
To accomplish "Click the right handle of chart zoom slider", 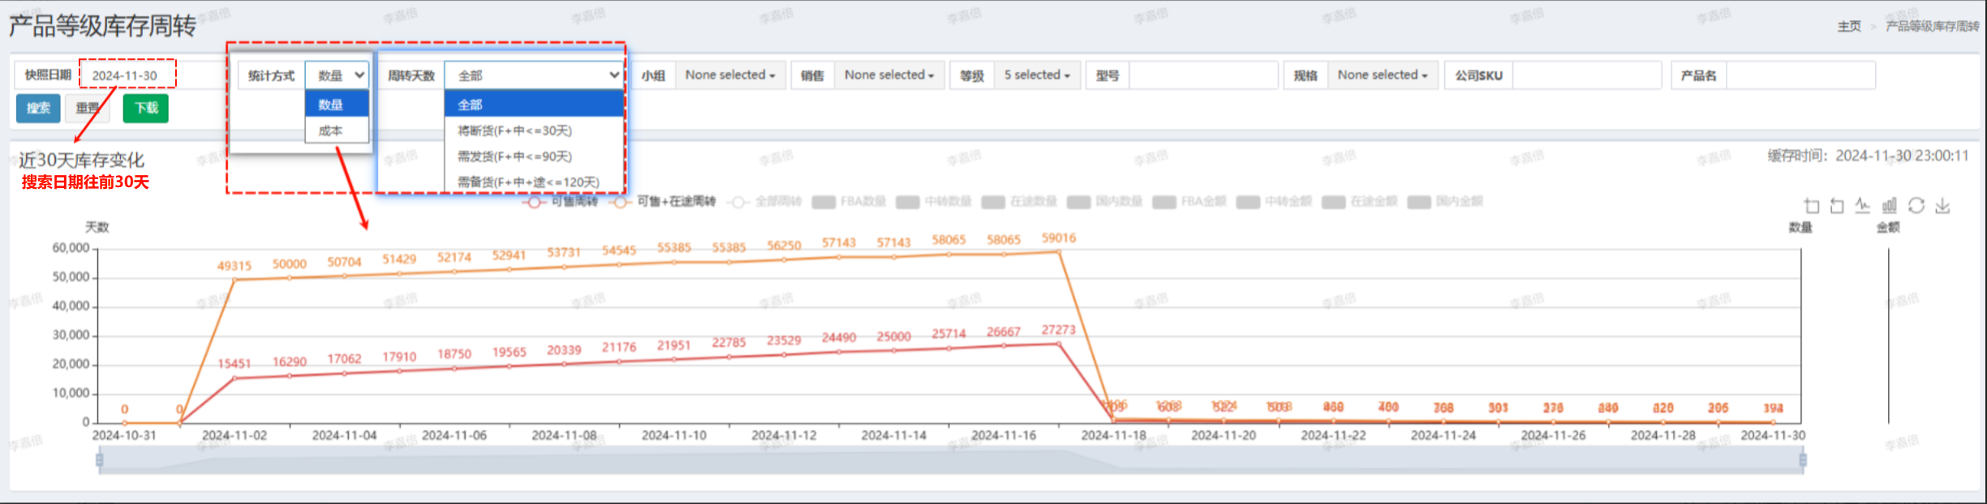I will tap(1803, 460).
